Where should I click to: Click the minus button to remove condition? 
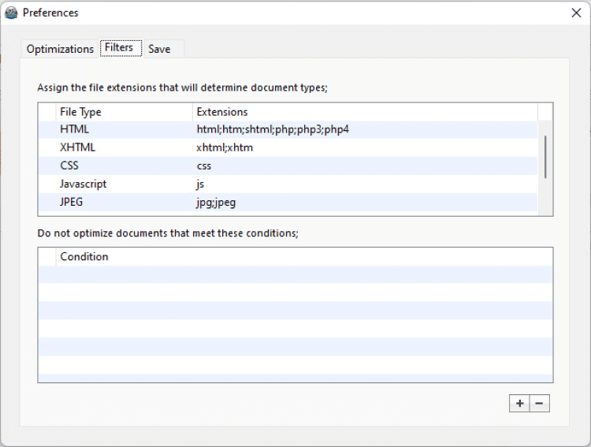pyautogui.click(x=539, y=403)
